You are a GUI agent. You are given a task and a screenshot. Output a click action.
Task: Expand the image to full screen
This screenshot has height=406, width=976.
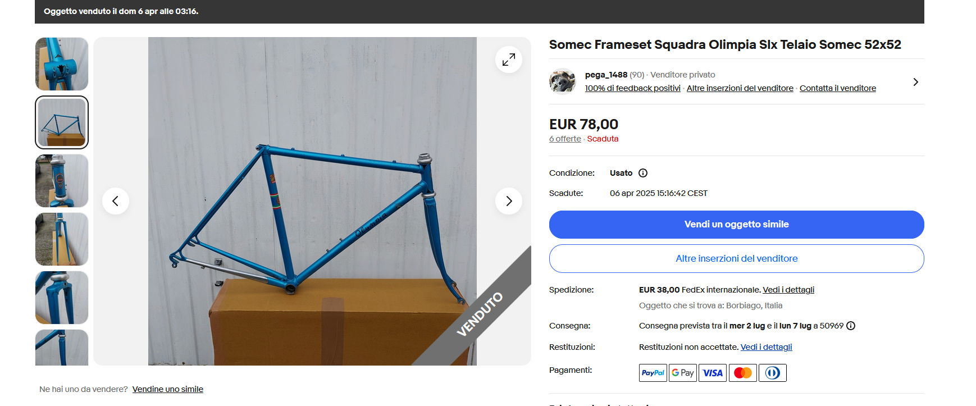pyautogui.click(x=509, y=60)
